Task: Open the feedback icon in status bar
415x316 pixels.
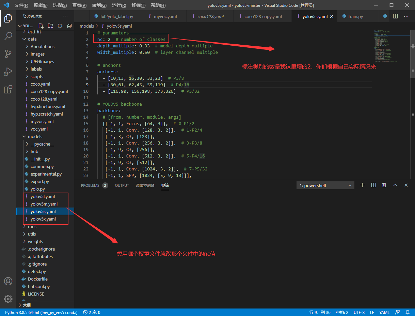Action: (397, 312)
